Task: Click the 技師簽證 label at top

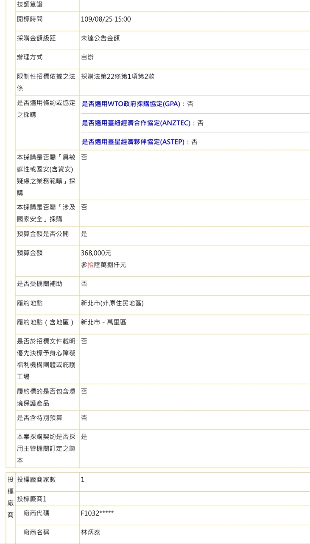Action: point(29,5)
